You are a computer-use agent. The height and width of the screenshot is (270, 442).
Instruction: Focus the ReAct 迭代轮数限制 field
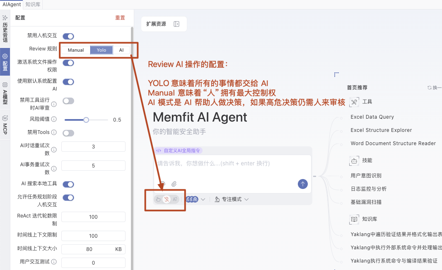point(93,217)
